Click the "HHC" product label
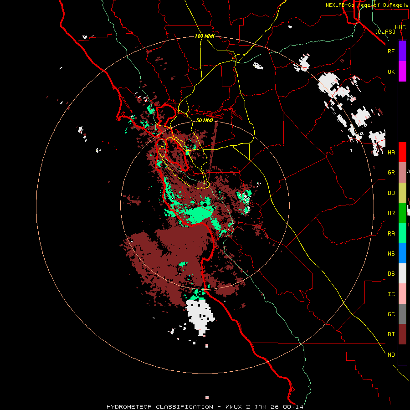 (400, 27)
